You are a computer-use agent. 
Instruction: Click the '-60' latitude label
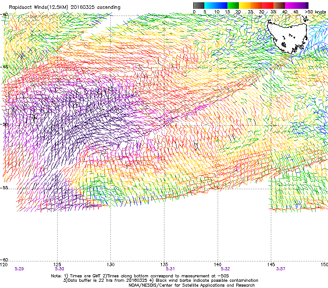[x=4, y=260]
